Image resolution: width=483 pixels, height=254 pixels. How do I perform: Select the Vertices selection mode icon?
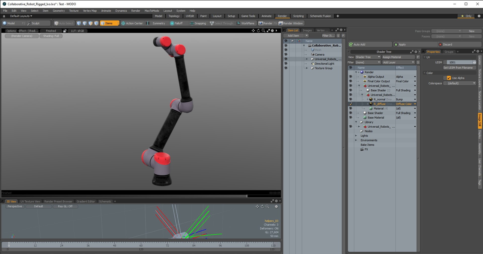[x=79, y=23]
